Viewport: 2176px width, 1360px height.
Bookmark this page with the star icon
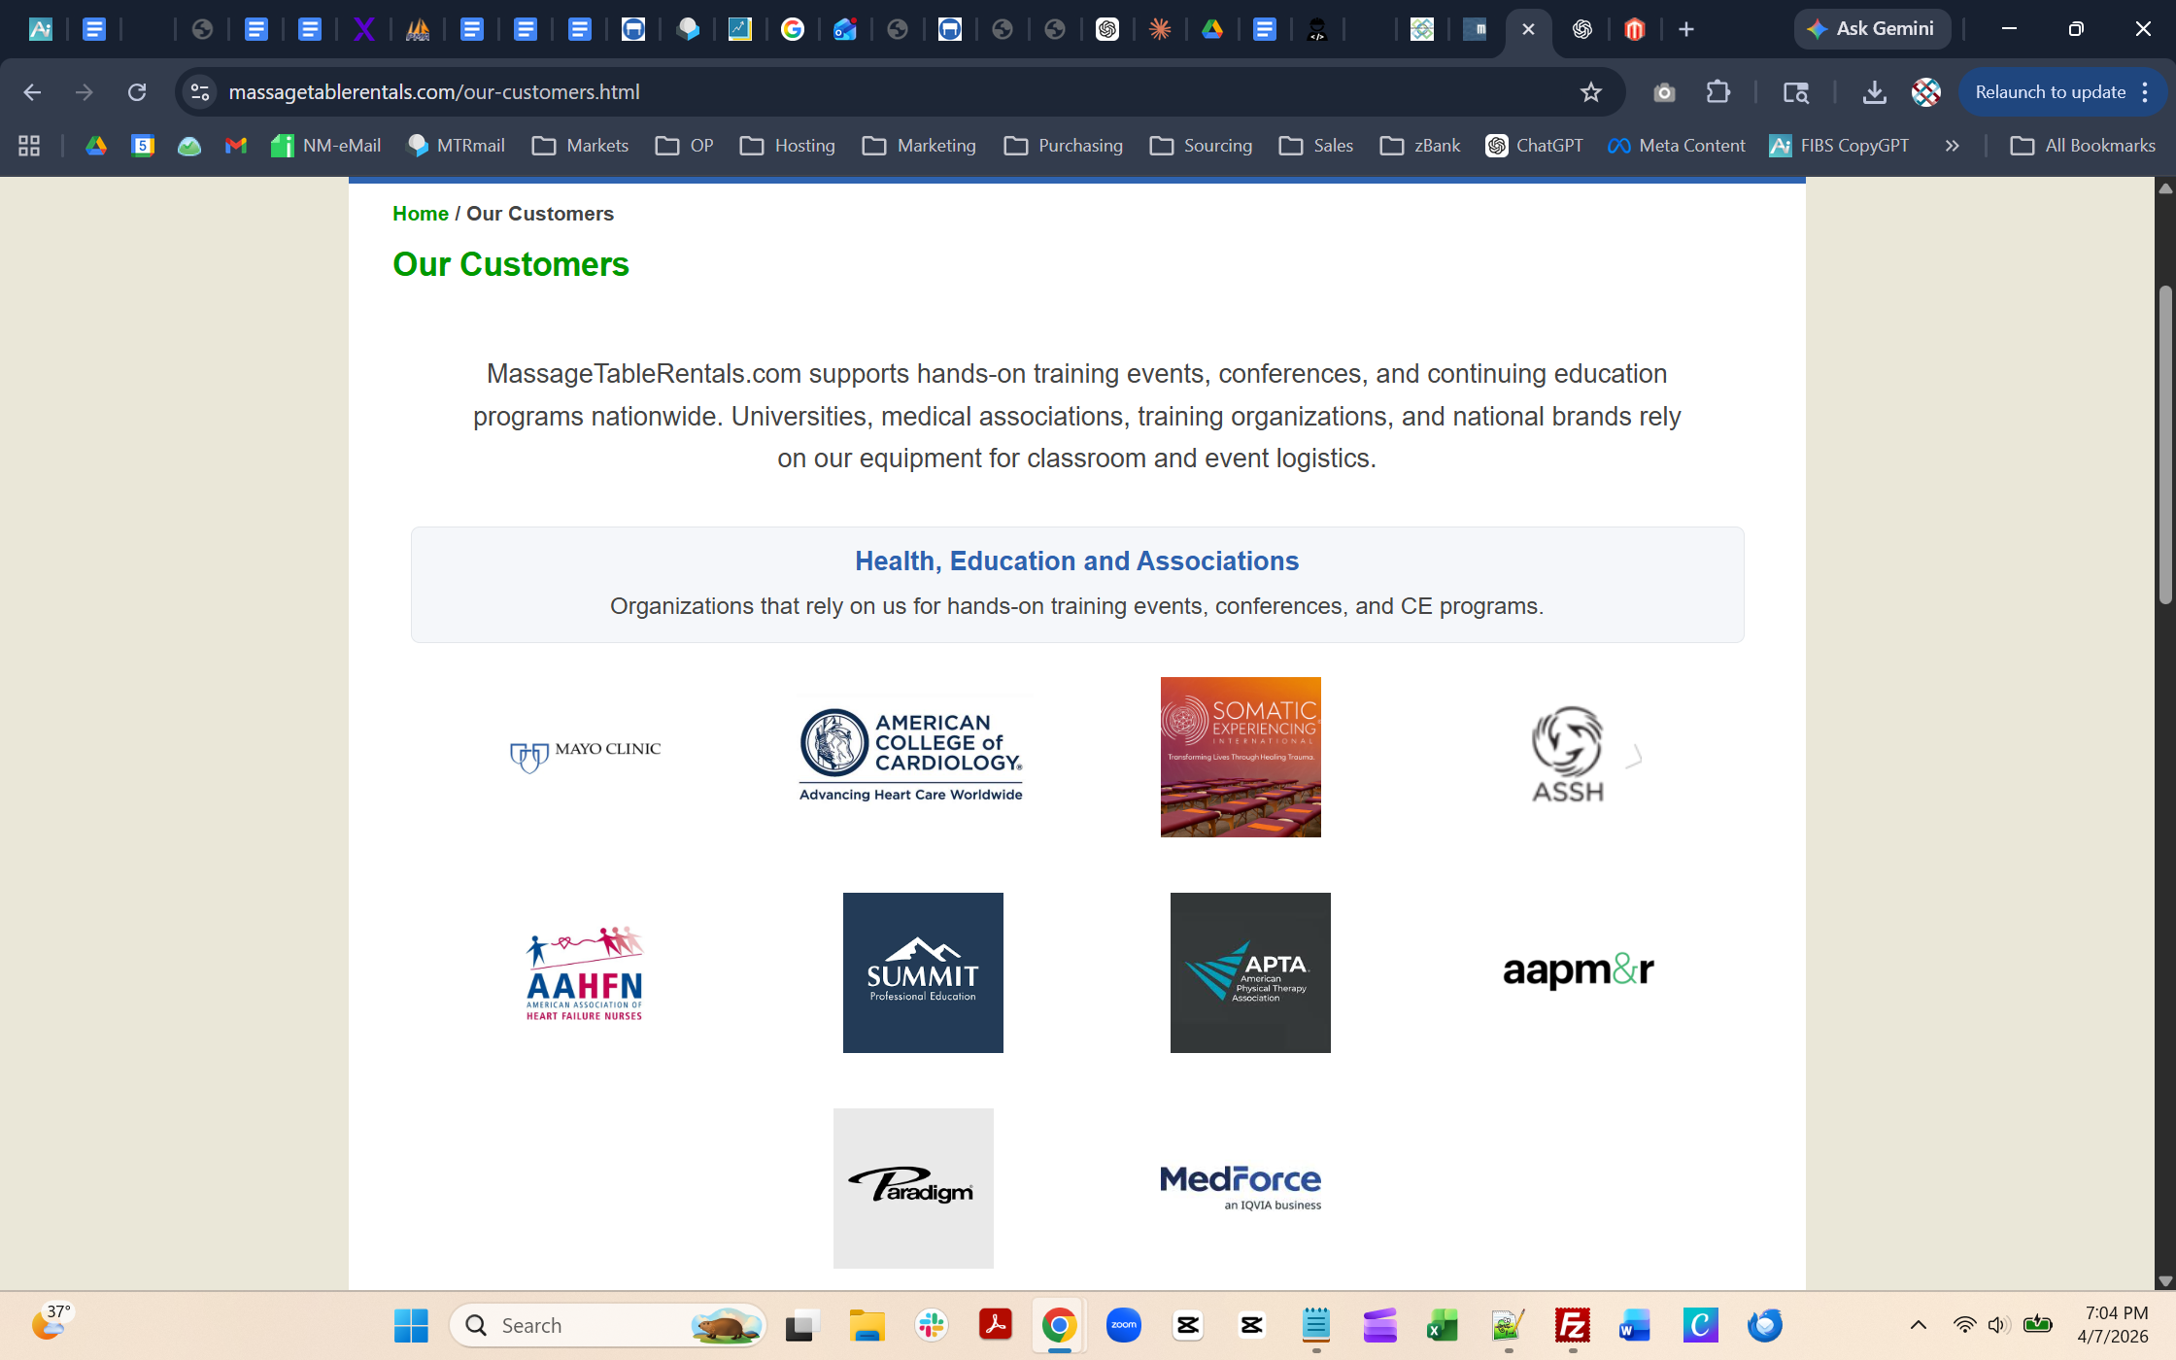[x=1590, y=92]
